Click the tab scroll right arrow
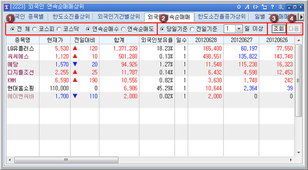Viewport: 308px width, 170px height. point(301,17)
